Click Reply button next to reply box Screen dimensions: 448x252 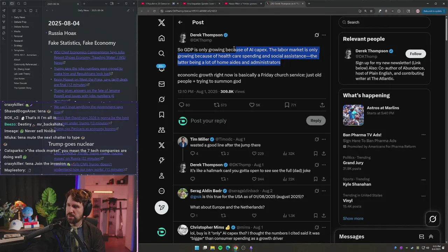(x=316, y=121)
